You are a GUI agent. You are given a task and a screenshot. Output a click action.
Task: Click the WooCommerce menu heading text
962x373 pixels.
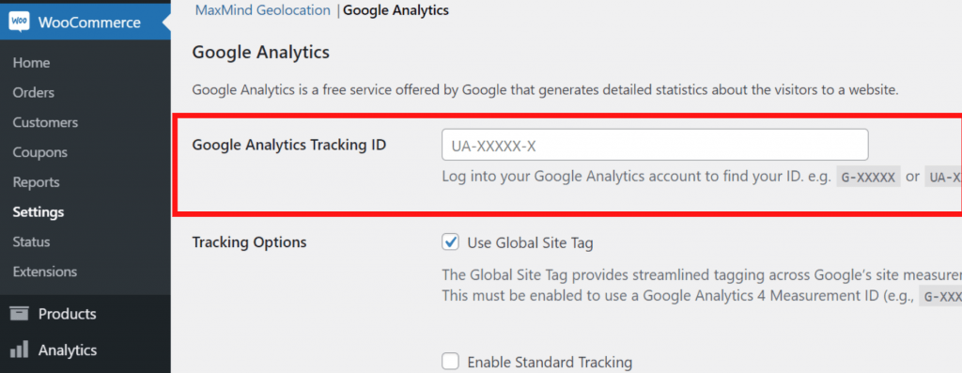click(x=89, y=23)
